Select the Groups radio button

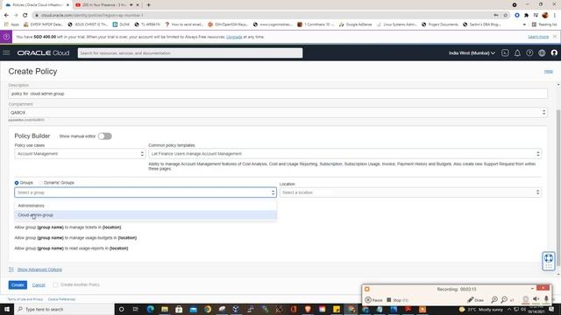(17, 183)
